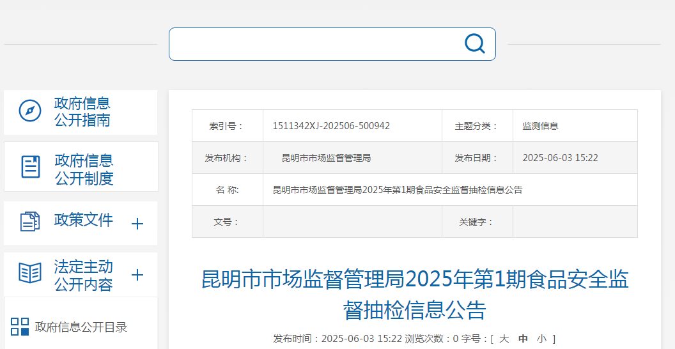Expand 法定主动公开内容 with the plus sign

coord(137,275)
